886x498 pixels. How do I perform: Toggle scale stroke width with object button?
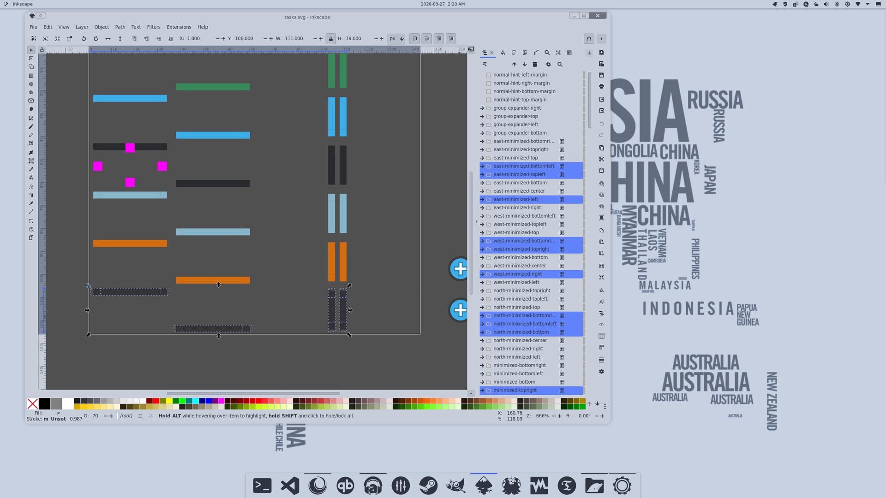coord(414,39)
